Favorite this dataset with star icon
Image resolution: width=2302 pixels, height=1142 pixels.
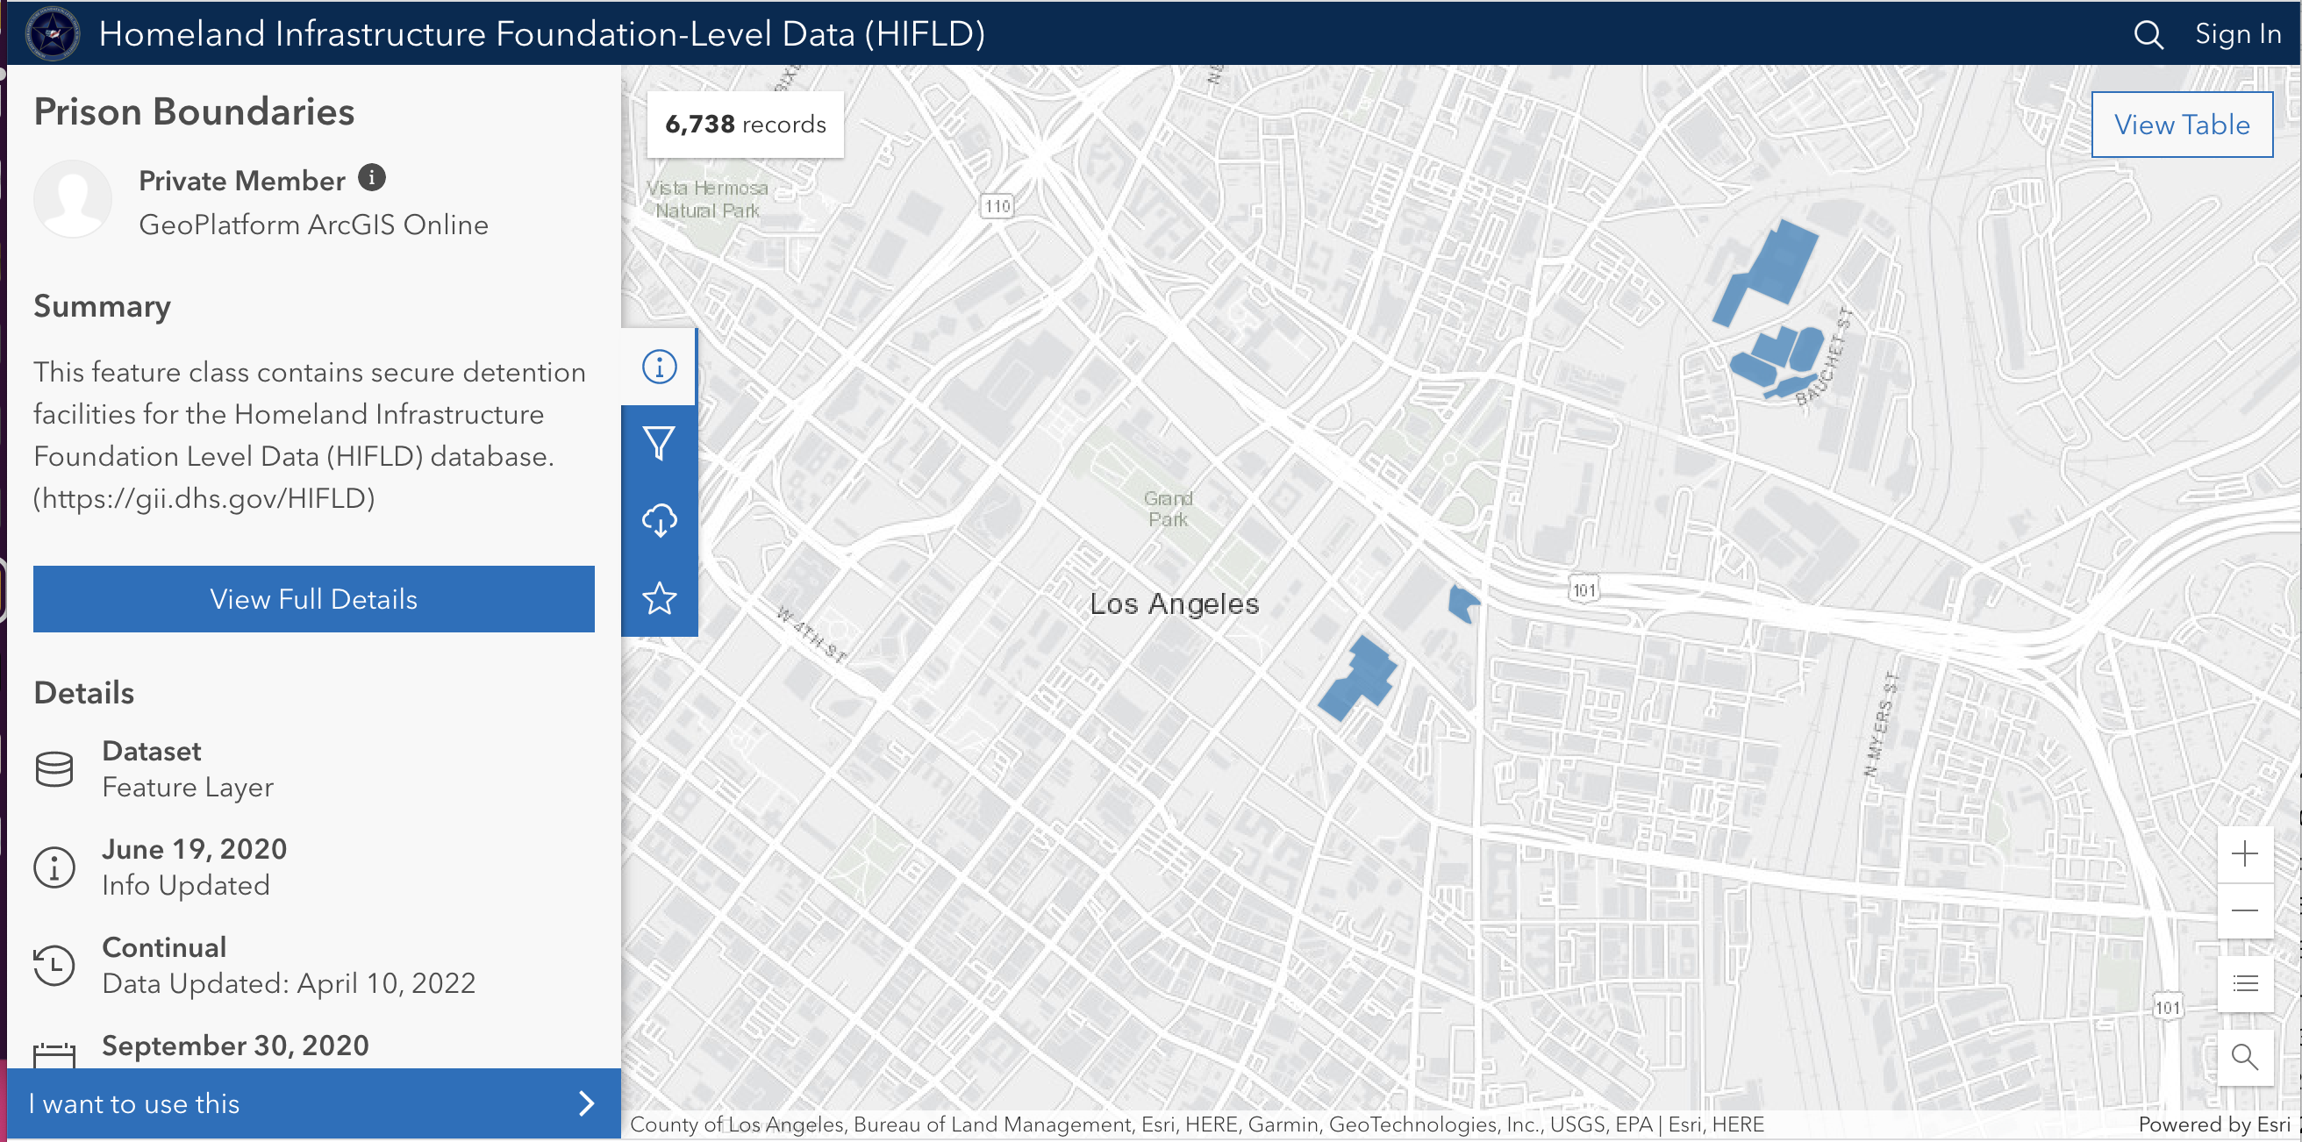659,598
